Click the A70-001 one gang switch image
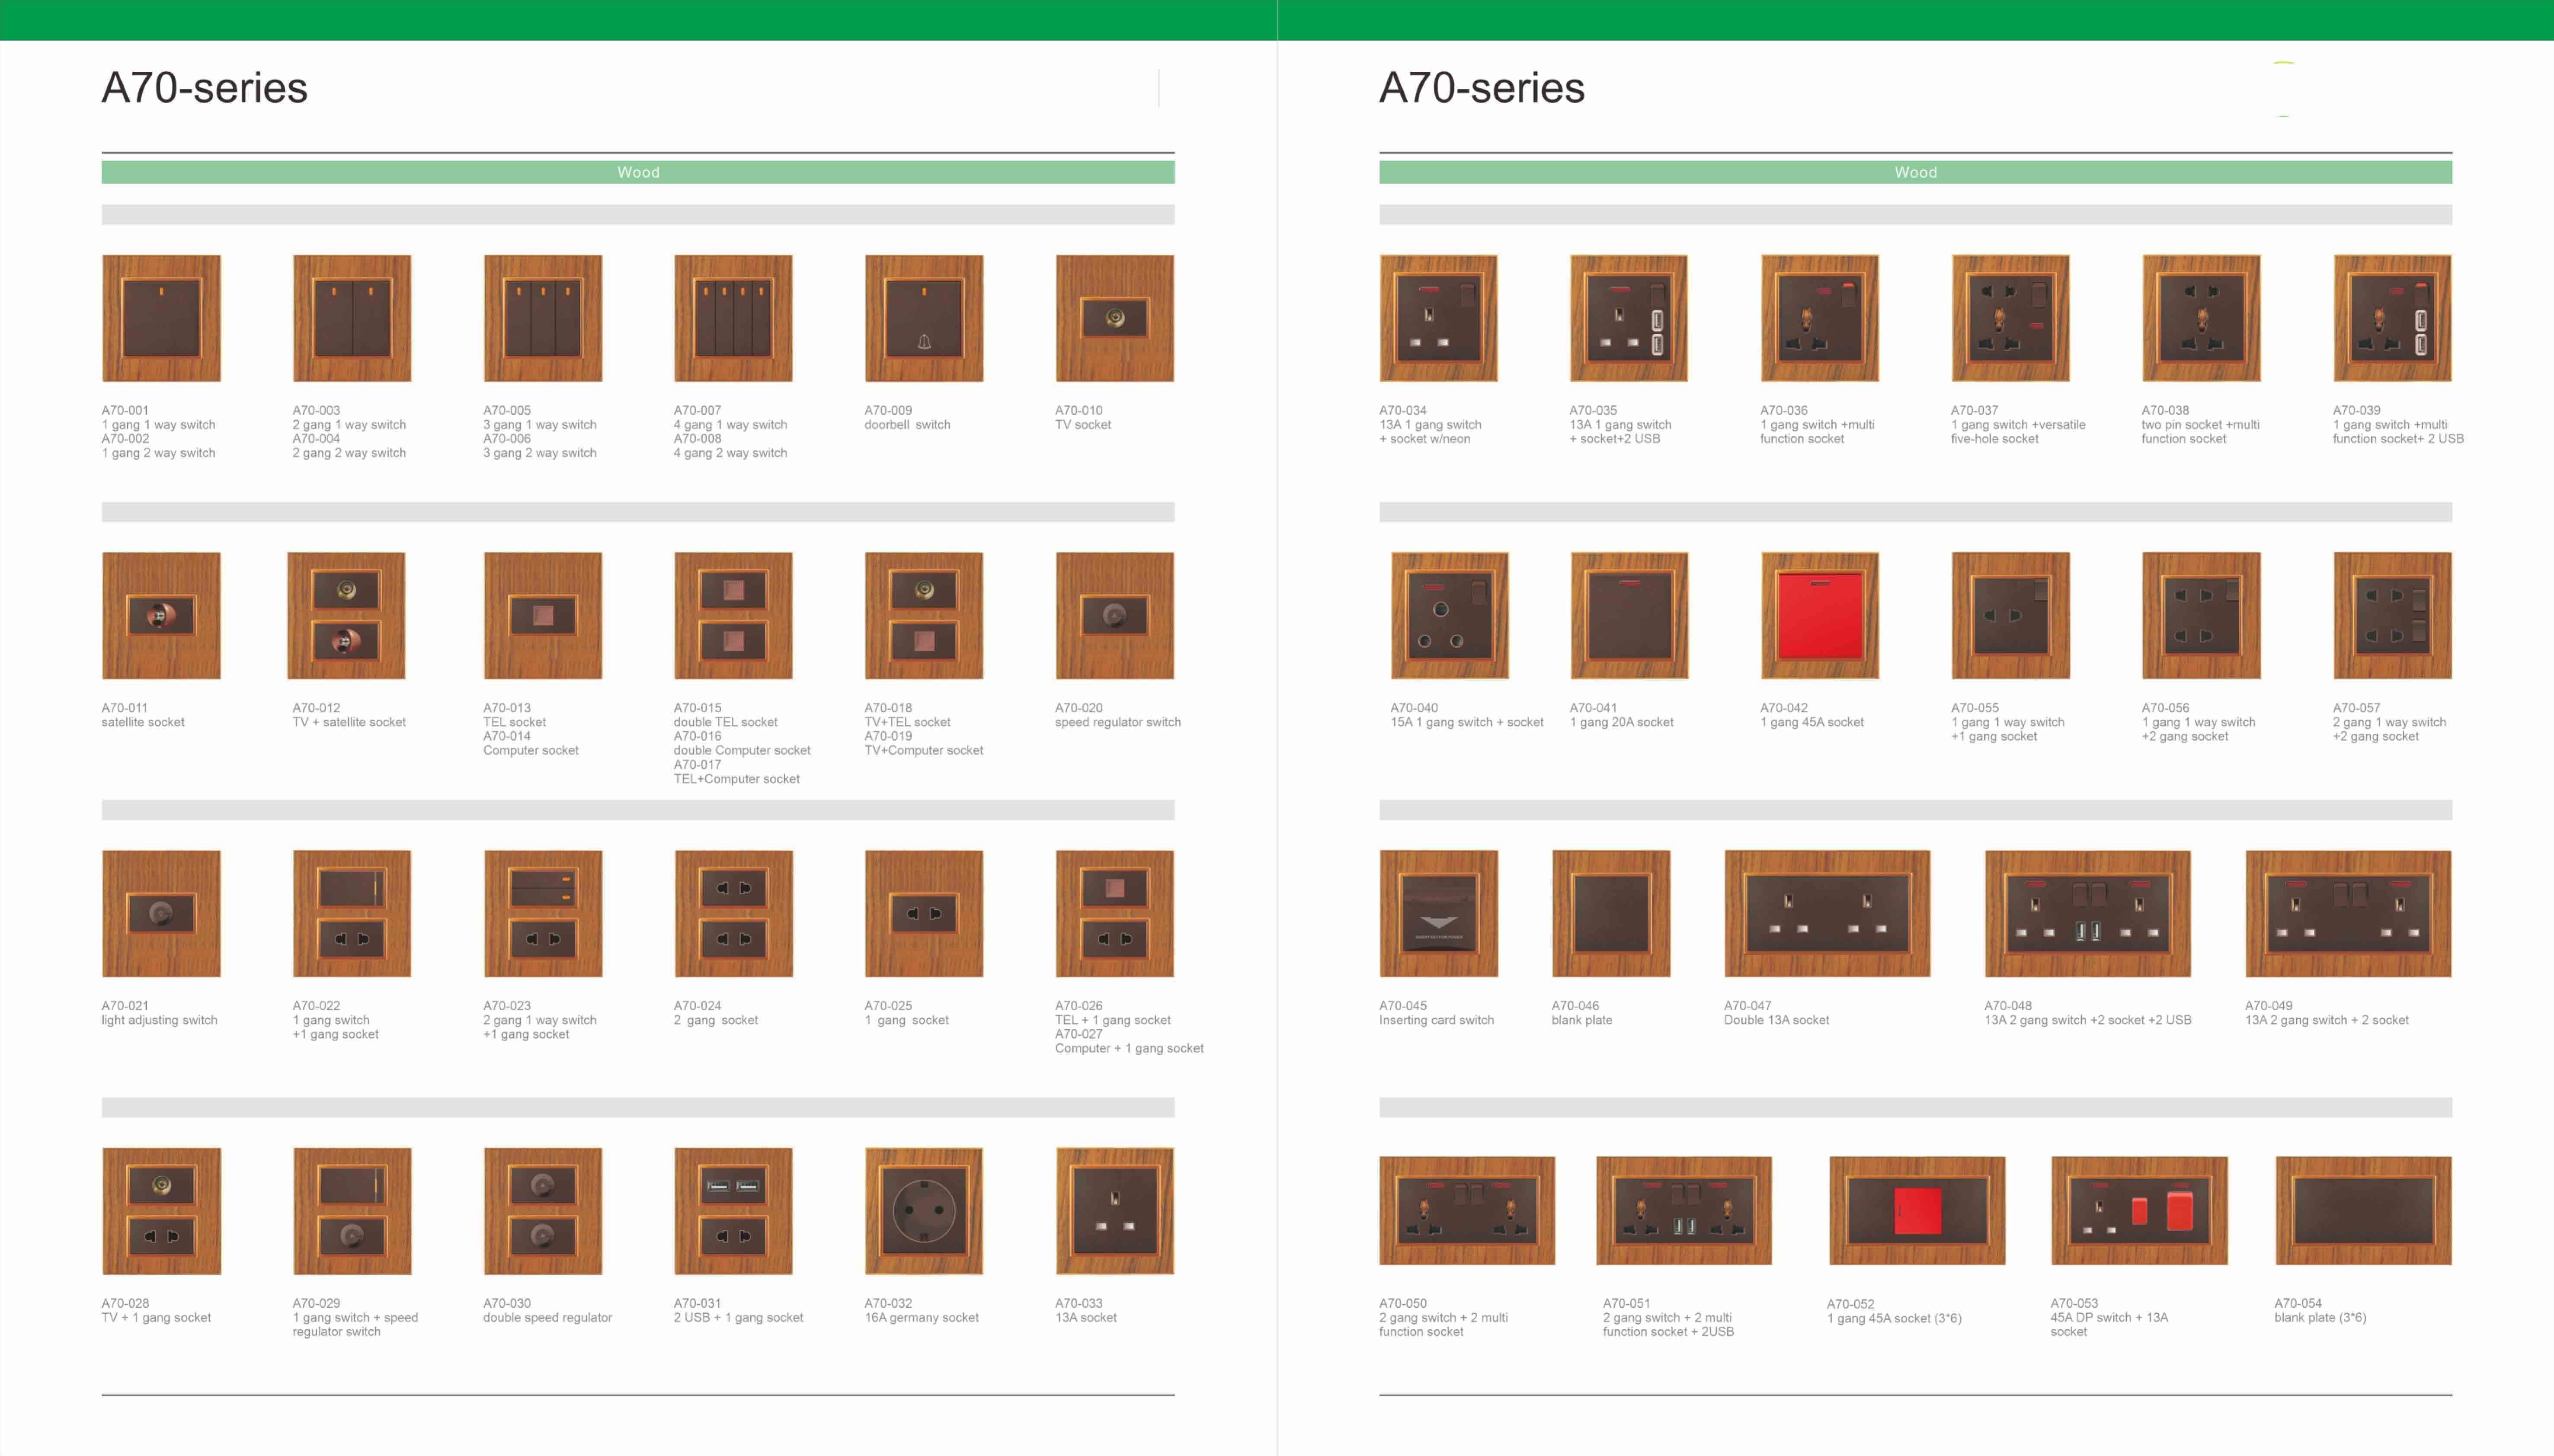2554x1456 pixels. [x=161, y=318]
